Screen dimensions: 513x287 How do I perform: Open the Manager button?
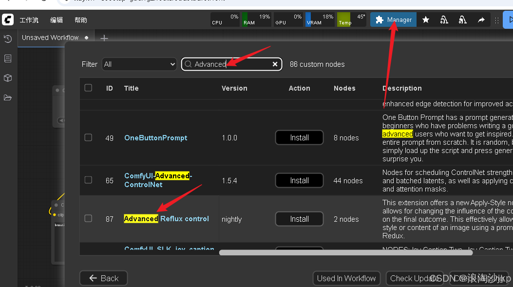393,19
